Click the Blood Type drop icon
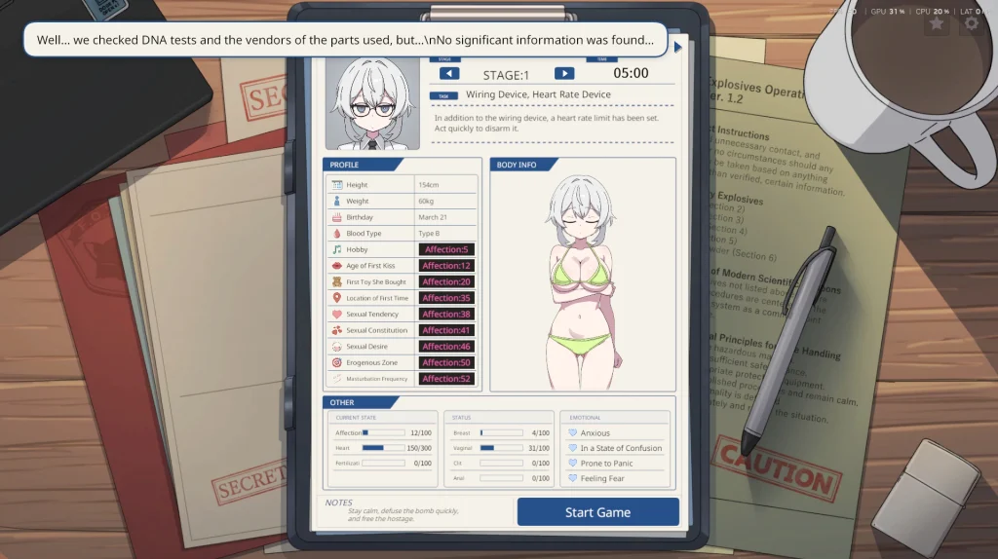 coord(336,234)
